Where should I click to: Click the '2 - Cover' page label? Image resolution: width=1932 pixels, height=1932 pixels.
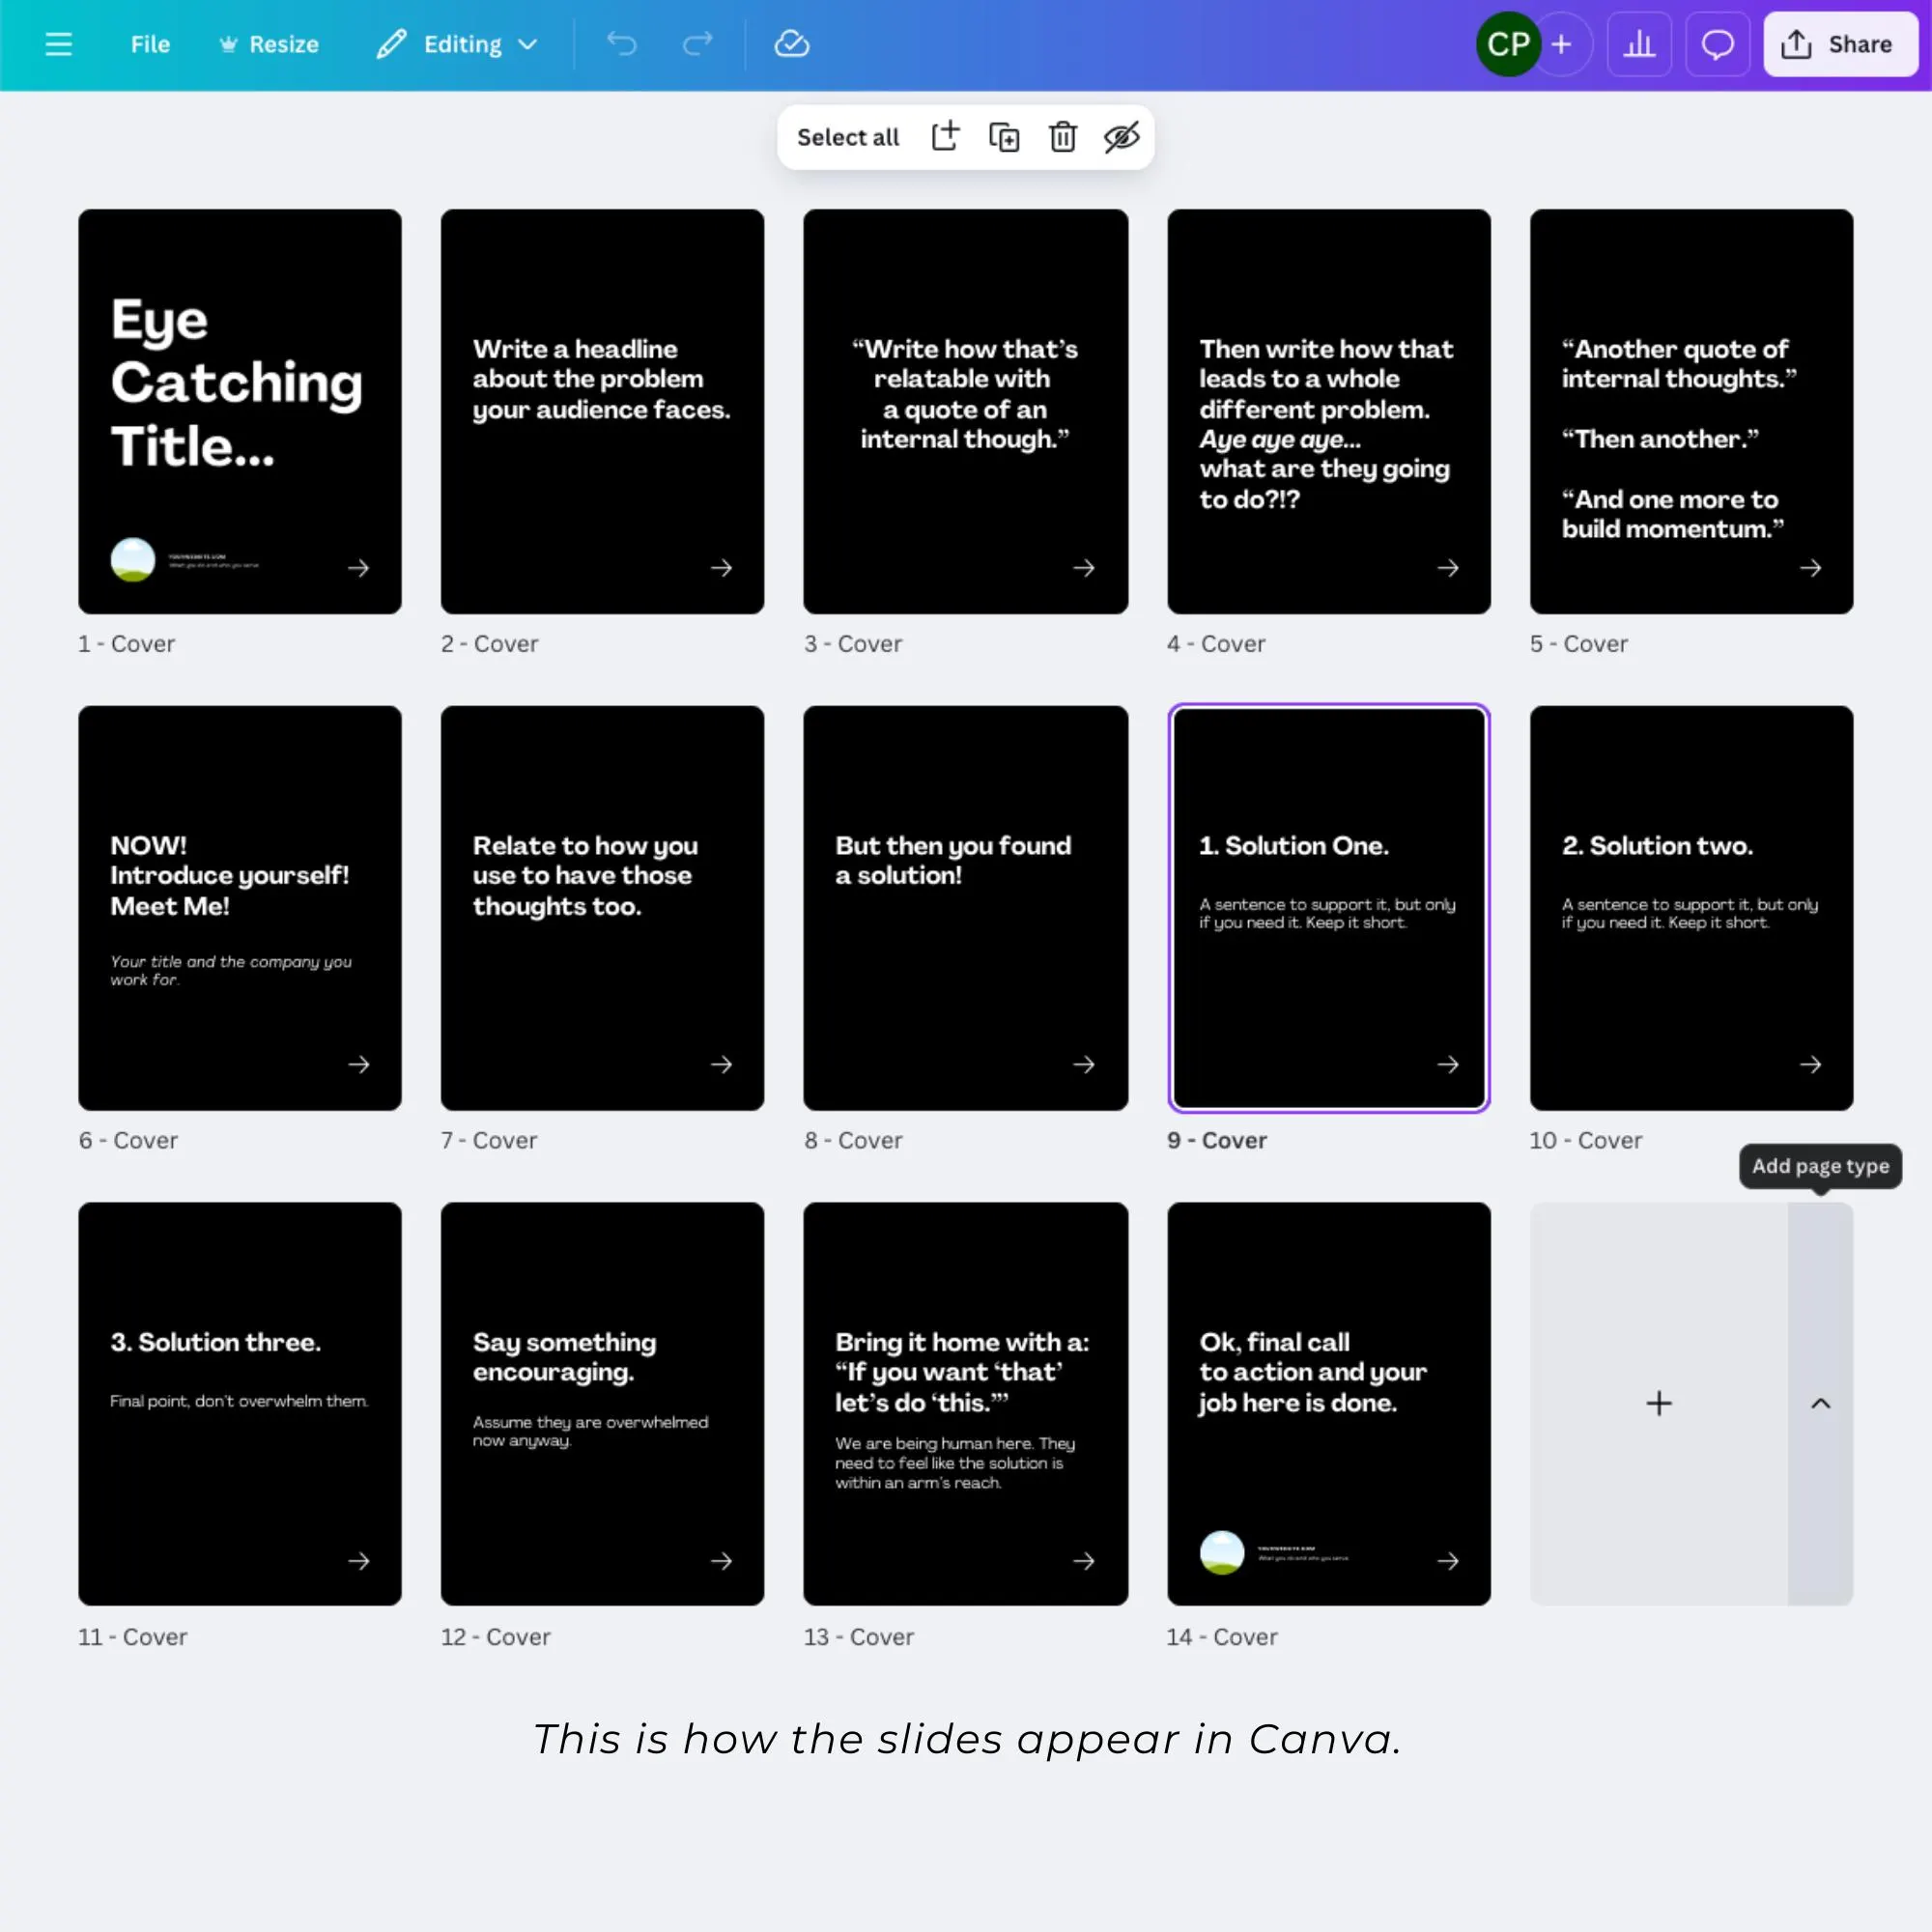coord(490,644)
